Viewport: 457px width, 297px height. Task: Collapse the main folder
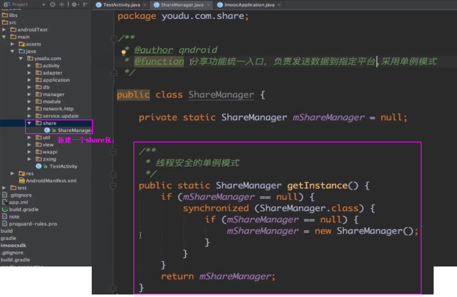4,37
